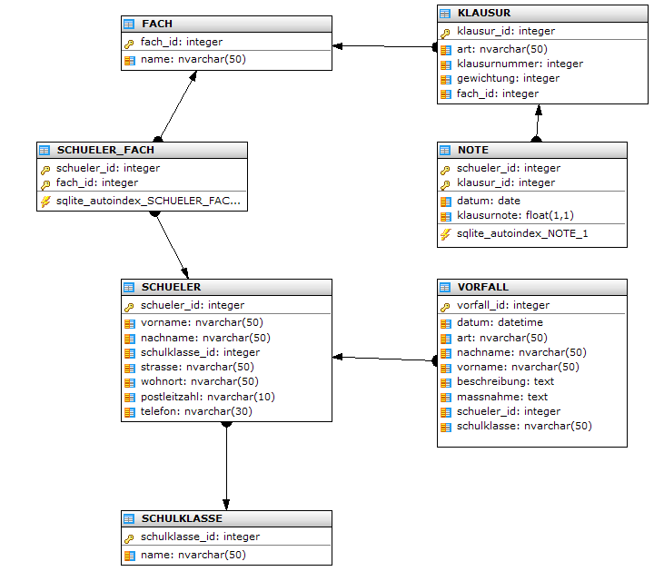Click the NOTE table header

[x=531, y=150]
